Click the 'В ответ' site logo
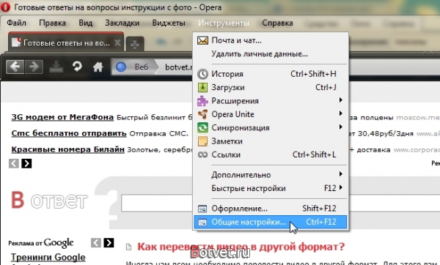The height and width of the screenshot is (265, 440). coord(49,200)
